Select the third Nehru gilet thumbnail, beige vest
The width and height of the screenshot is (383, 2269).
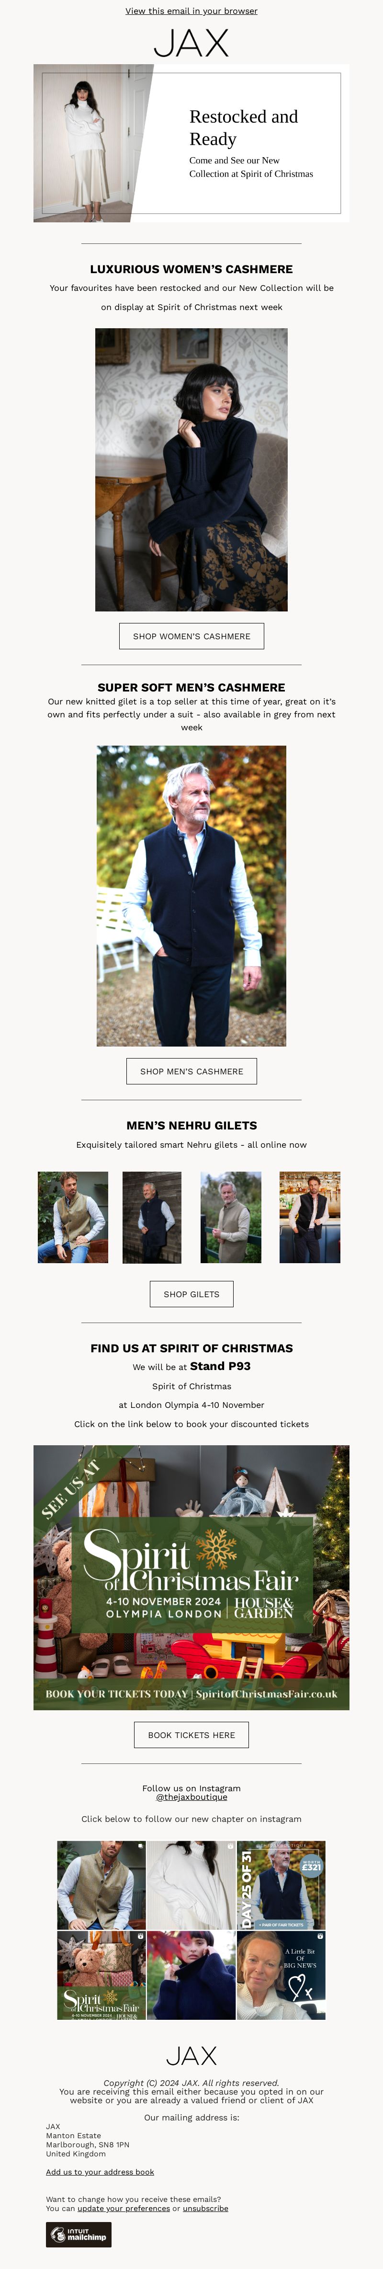tap(231, 1217)
